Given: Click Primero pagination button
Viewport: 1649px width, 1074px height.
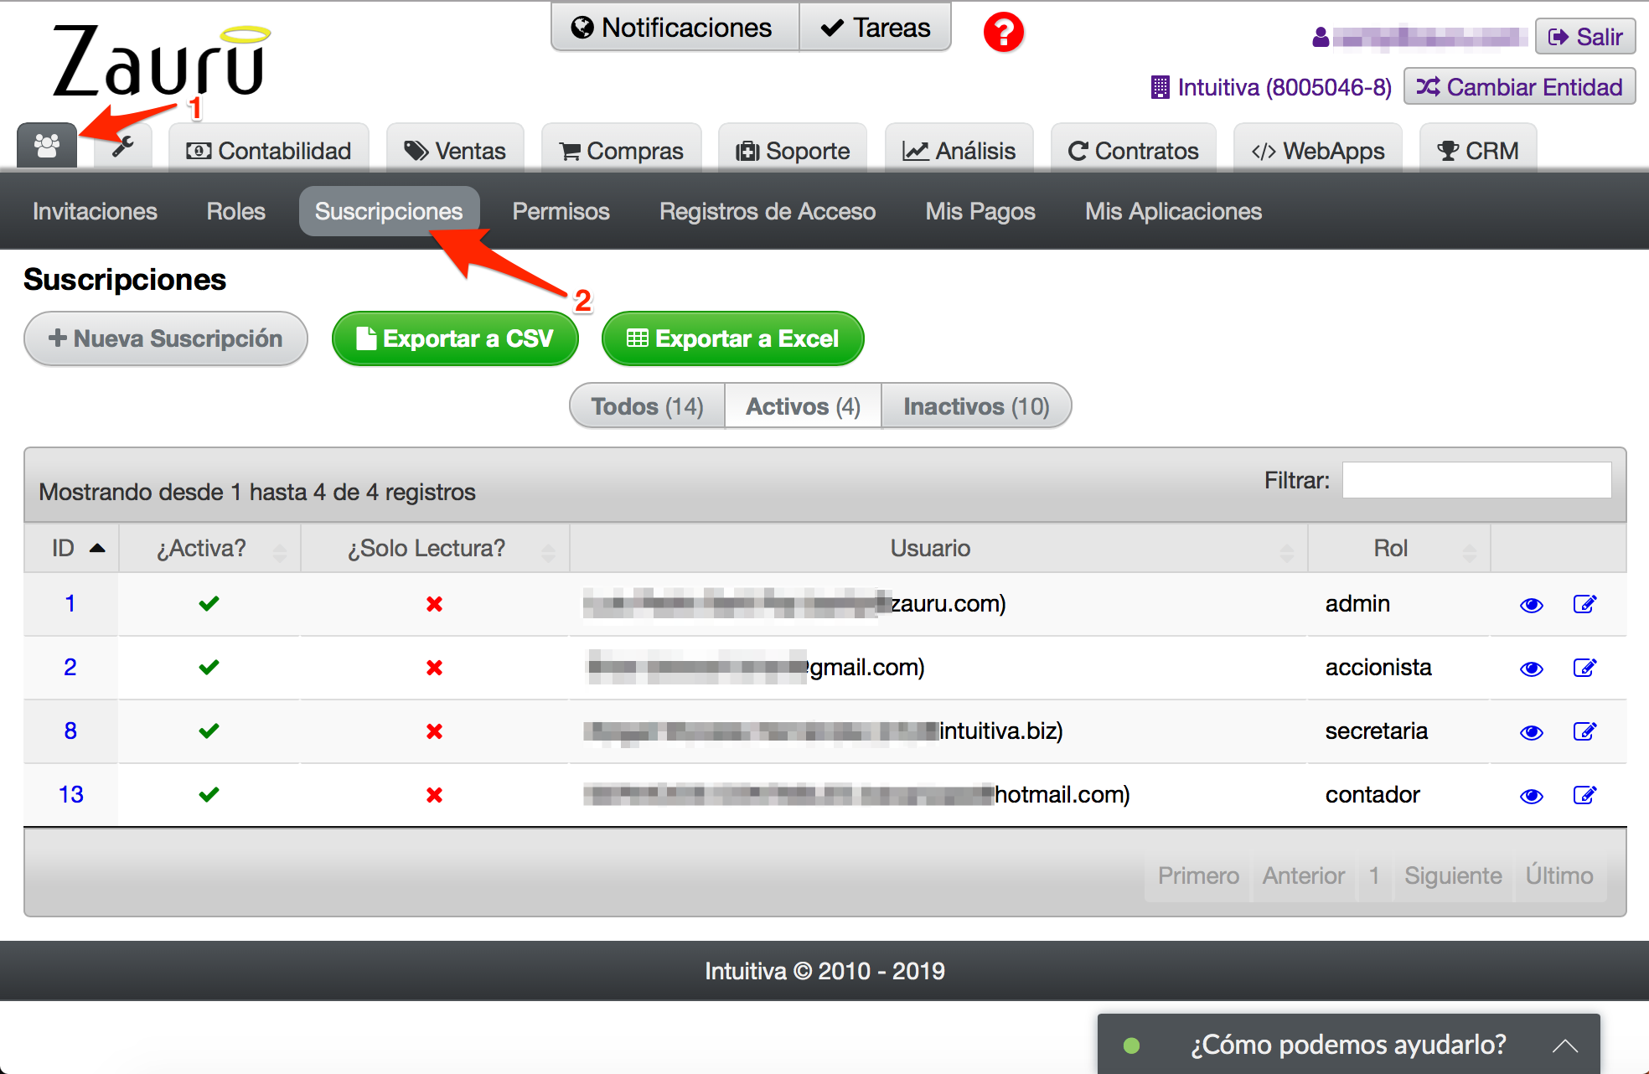Looking at the screenshot, I should click(1198, 875).
